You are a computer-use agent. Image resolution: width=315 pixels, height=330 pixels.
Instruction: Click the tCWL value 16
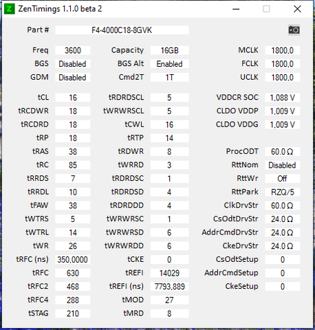169,124
